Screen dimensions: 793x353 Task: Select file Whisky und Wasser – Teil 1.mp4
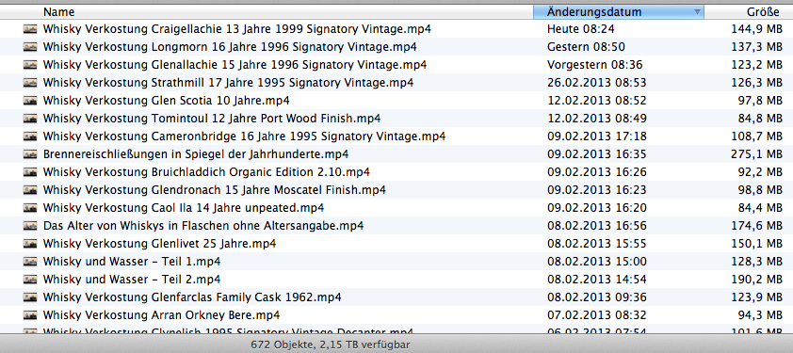pyautogui.click(x=132, y=262)
